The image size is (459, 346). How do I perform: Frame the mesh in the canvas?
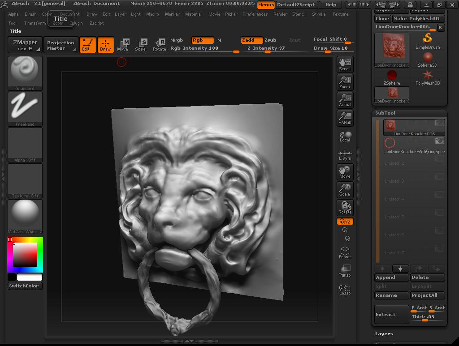click(345, 252)
